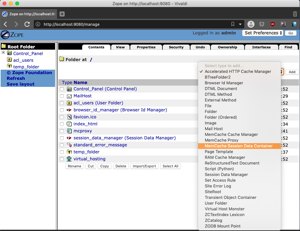Click the URL address field

[x=134, y=24]
